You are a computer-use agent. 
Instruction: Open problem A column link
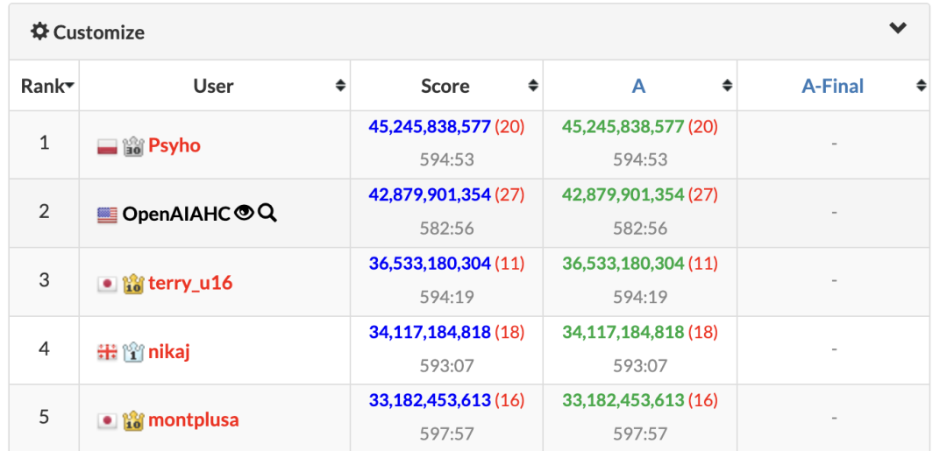point(638,86)
